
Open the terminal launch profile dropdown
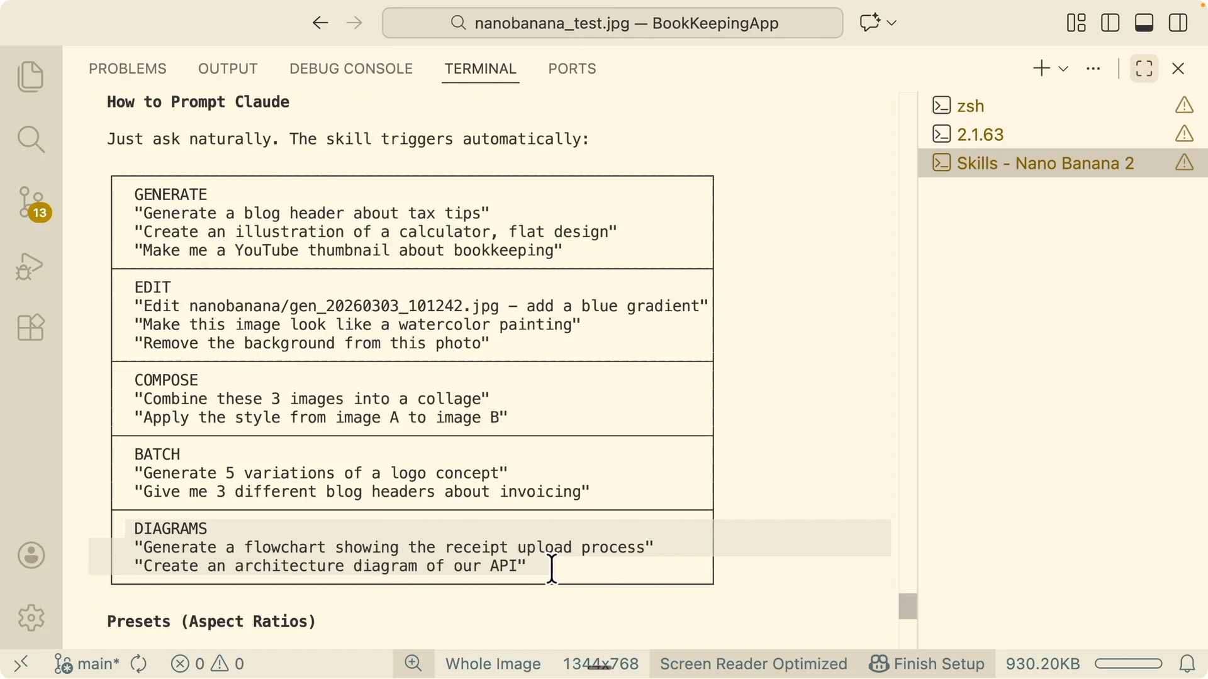pos(1064,69)
